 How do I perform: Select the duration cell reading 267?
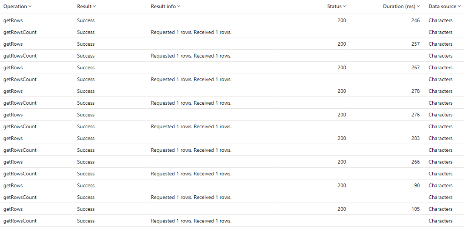click(x=415, y=68)
